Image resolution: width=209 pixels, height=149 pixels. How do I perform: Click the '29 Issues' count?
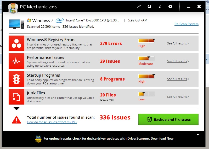(x=110, y=61)
